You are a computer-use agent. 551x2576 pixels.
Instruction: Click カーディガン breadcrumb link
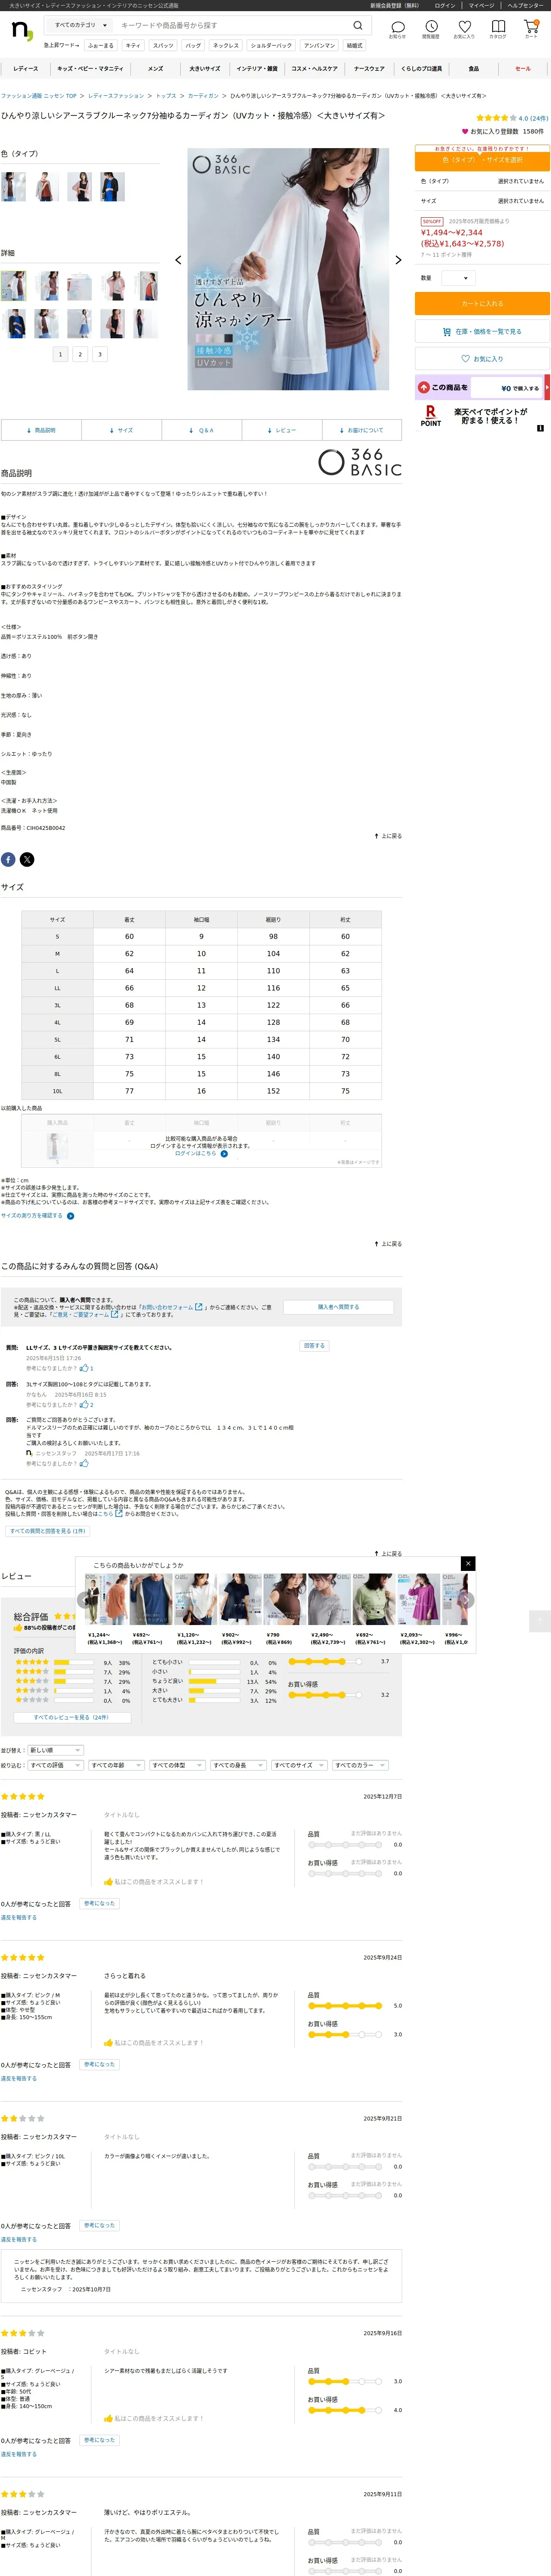pos(203,96)
